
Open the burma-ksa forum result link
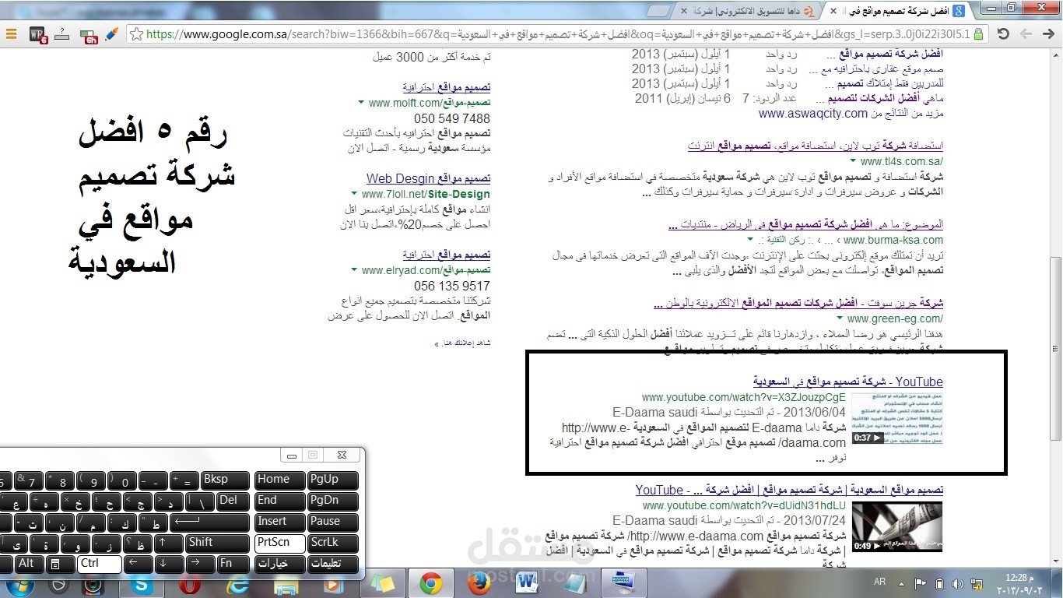806,224
